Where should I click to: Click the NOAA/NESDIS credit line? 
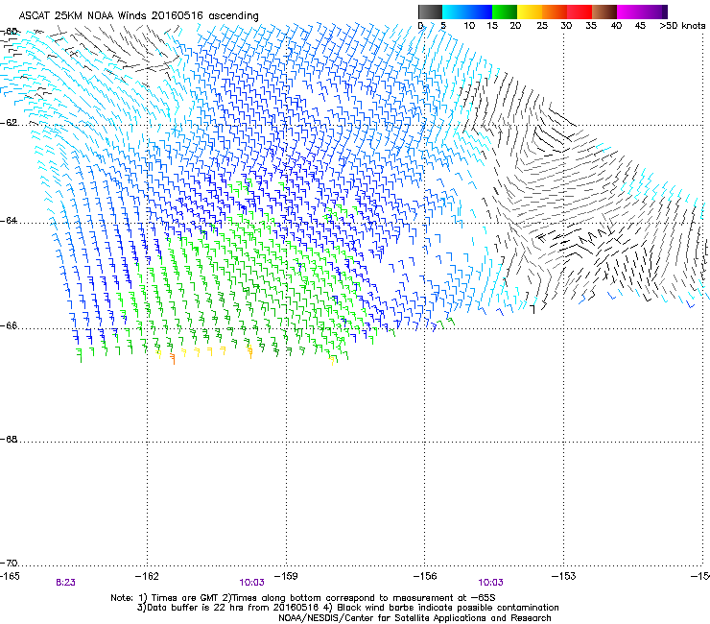tap(414, 618)
